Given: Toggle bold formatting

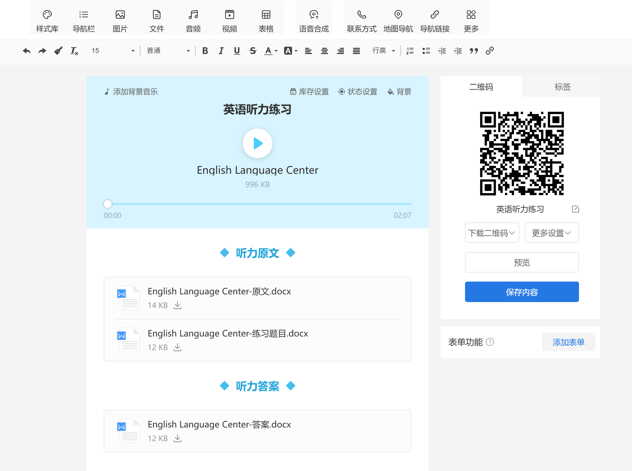Looking at the screenshot, I should point(205,51).
